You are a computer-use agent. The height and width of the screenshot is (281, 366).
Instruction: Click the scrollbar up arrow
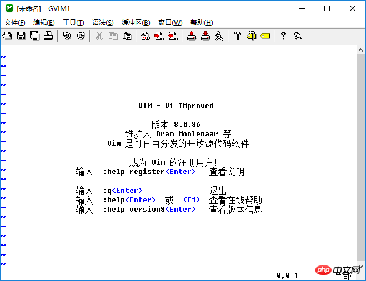pyautogui.click(x=360, y=50)
